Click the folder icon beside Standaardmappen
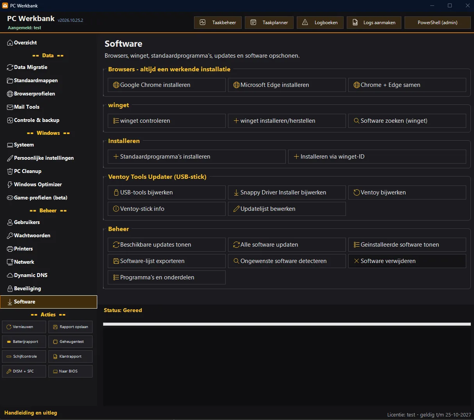Image resolution: width=474 pixels, height=420 pixels. (10, 81)
